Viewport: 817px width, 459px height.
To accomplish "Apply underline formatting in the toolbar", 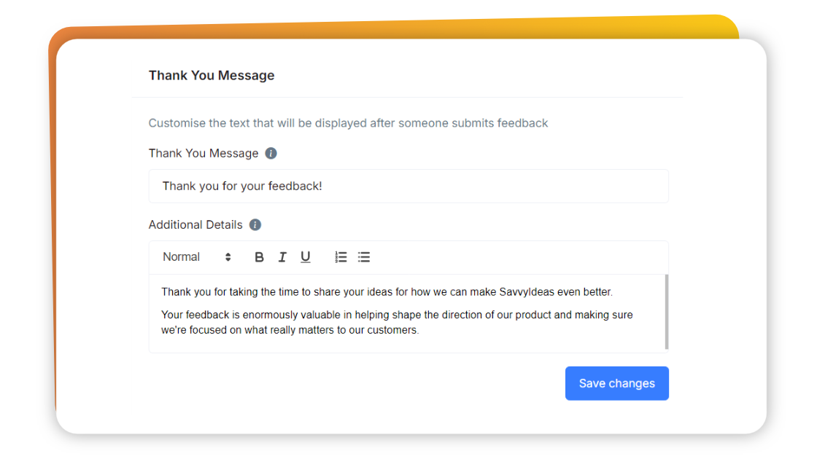I will pos(305,257).
